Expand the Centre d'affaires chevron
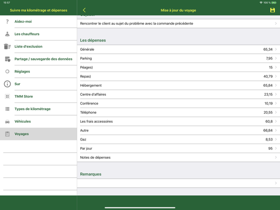The height and width of the screenshot is (210, 280). [x=276, y=94]
